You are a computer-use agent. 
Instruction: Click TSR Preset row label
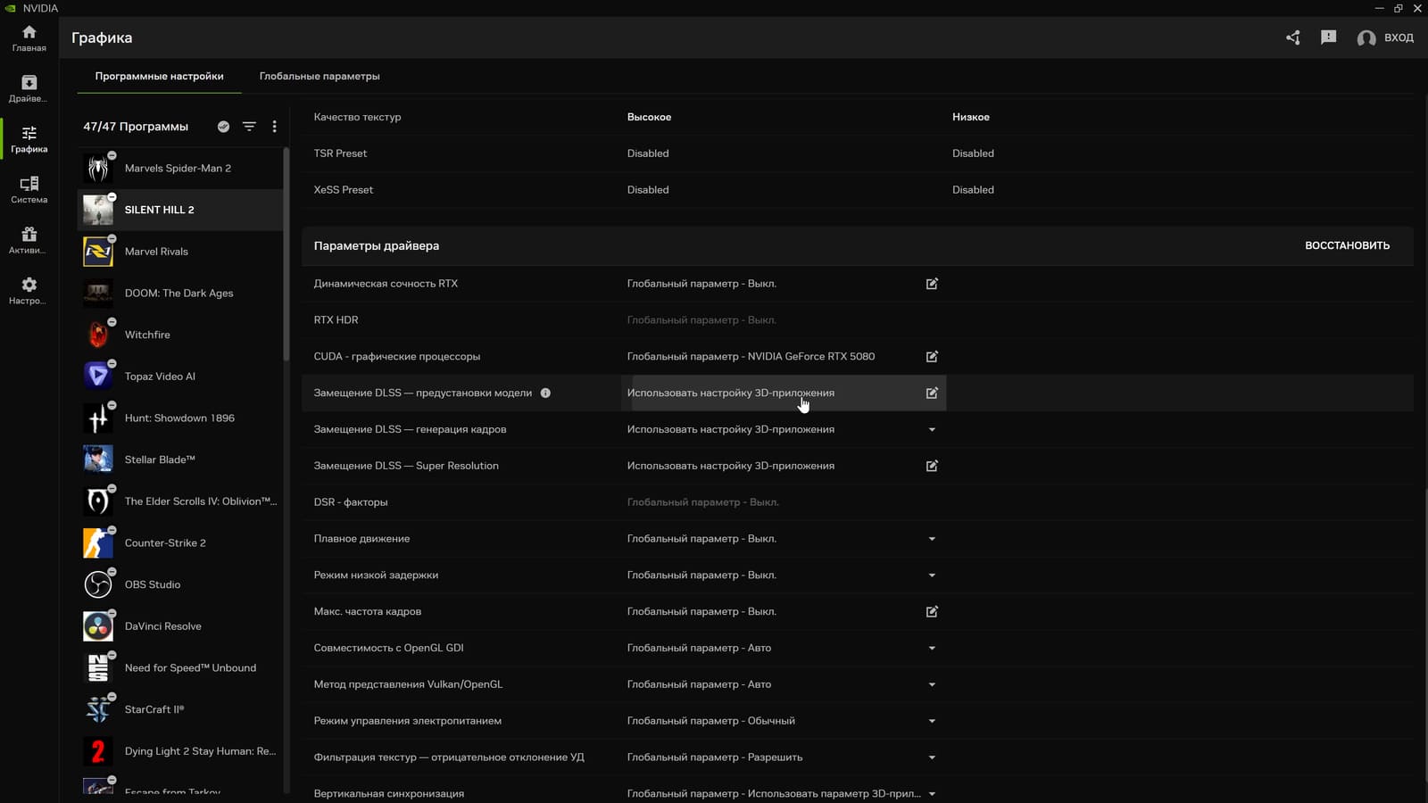point(340,153)
